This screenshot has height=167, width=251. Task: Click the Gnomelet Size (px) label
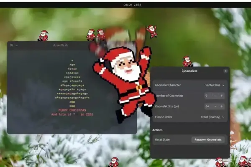pyautogui.click(x=167, y=106)
